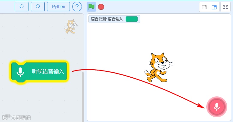The image size is (233, 122).
Task: Click the redo arrow button
Action: (x=38, y=7)
